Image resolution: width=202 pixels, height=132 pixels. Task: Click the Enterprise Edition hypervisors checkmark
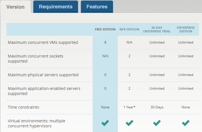186,123
